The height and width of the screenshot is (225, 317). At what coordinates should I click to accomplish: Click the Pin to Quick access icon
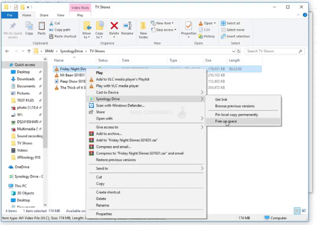(x=13, y=26)
